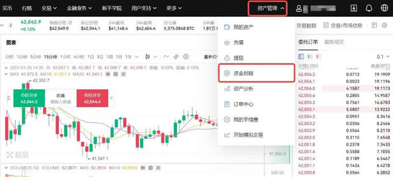
Task: Open the indicators wave line icon
Action: (x=166, y=57)
